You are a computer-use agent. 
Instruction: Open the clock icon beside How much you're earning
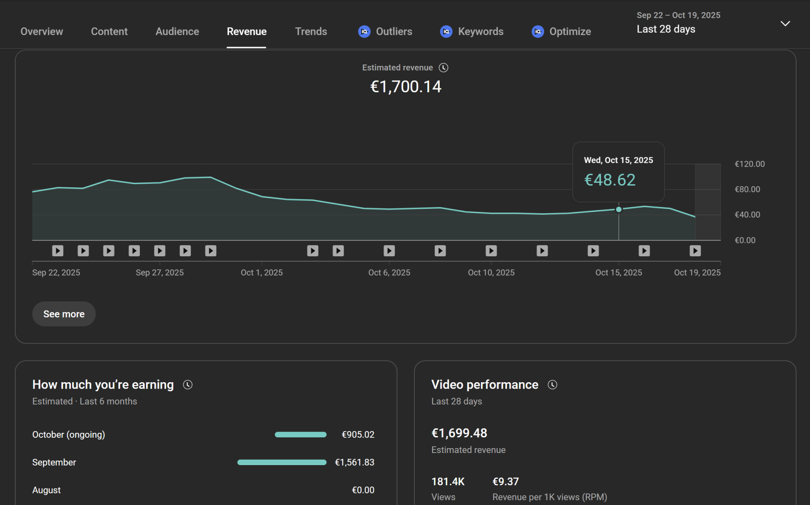(x=188, y=384)
